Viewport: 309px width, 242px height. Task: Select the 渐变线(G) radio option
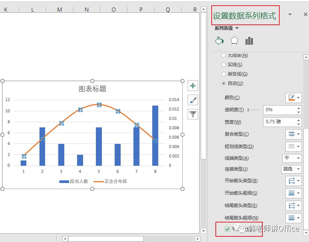tap(223, 74)
